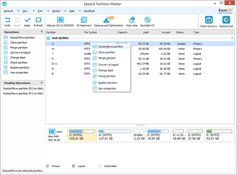Select the D: w 18.96 GB block
Viewport: 237px width, 175px height.
coord(179,135)
